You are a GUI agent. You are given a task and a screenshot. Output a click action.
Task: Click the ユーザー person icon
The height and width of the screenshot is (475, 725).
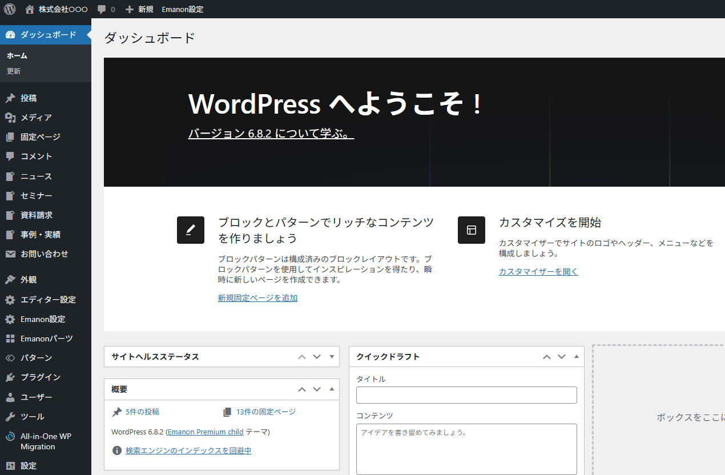coord(10,397)
